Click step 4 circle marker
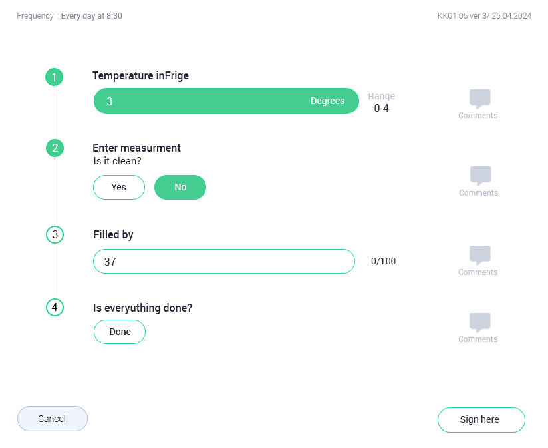This screenshot has width=548, height=448. point(55,307)
